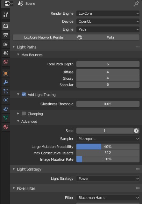
Task: Collapse the Light Paths panel
Action: (x=14, y=47)
